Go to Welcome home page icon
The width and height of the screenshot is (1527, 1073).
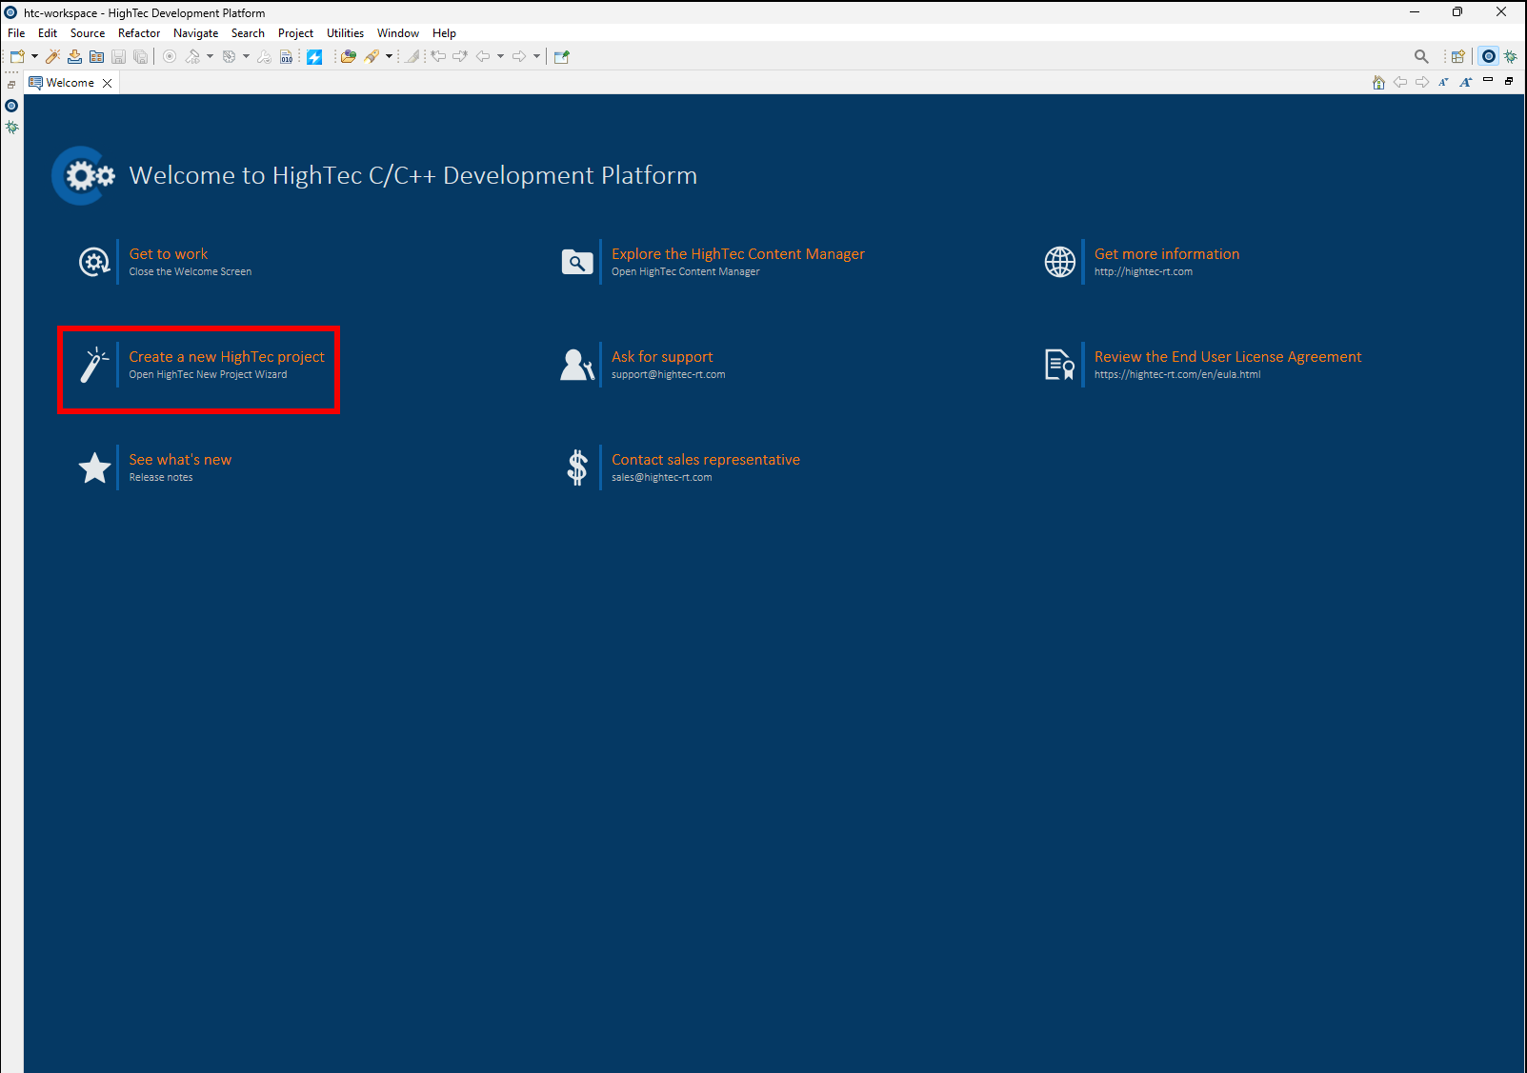1378,83
